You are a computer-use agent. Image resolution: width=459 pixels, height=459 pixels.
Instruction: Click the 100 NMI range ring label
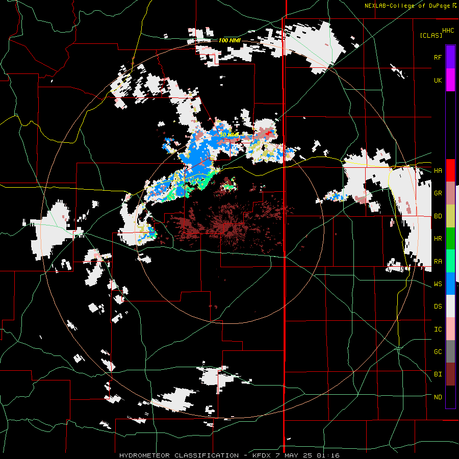pos(229,40)
